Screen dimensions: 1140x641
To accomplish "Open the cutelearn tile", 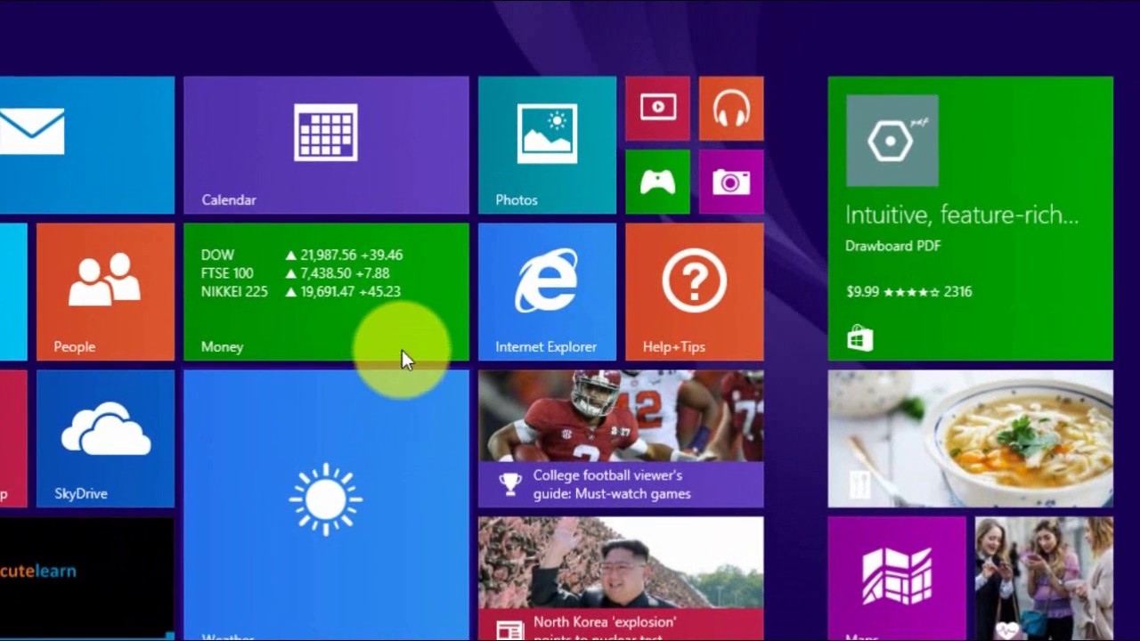I will pos(87,579).
